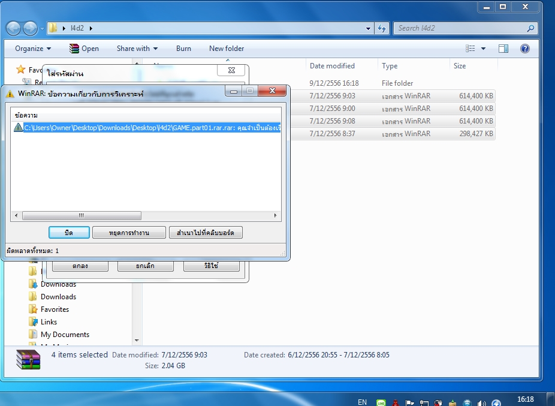Click the folder icon in address bar
Screen dimensions: 555x406
click(x=53, y=28)
